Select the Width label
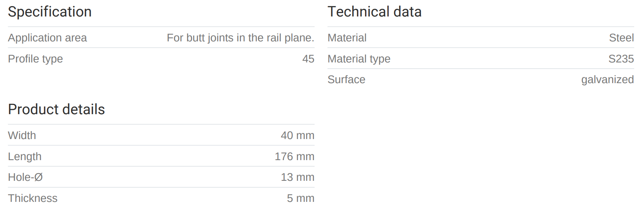639x208 pixels. [x=22, y=136]
